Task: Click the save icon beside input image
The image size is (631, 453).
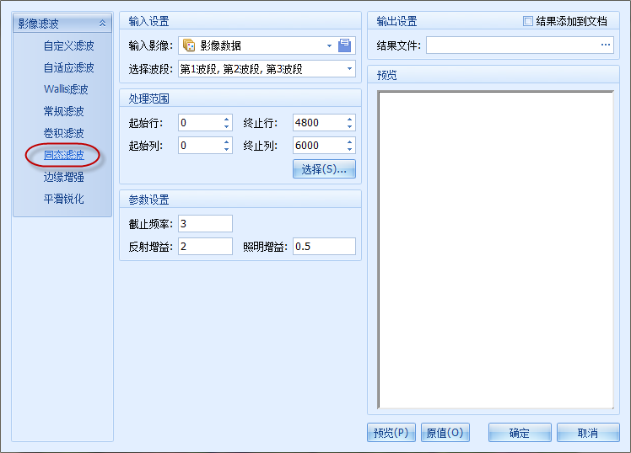Action: coord(344,45)
